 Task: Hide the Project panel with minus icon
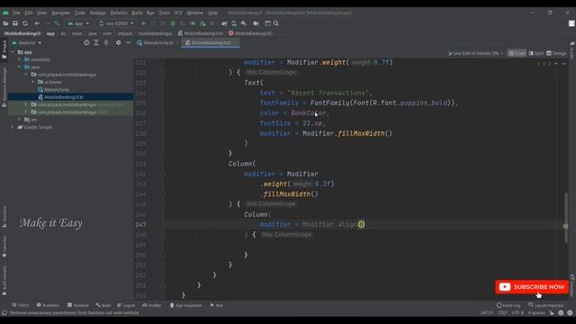point(128,42)
